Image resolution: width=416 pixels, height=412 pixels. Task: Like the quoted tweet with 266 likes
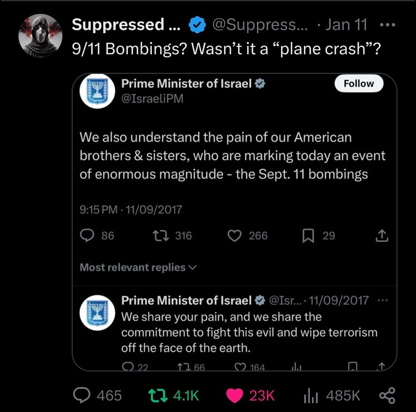[235, 236]
